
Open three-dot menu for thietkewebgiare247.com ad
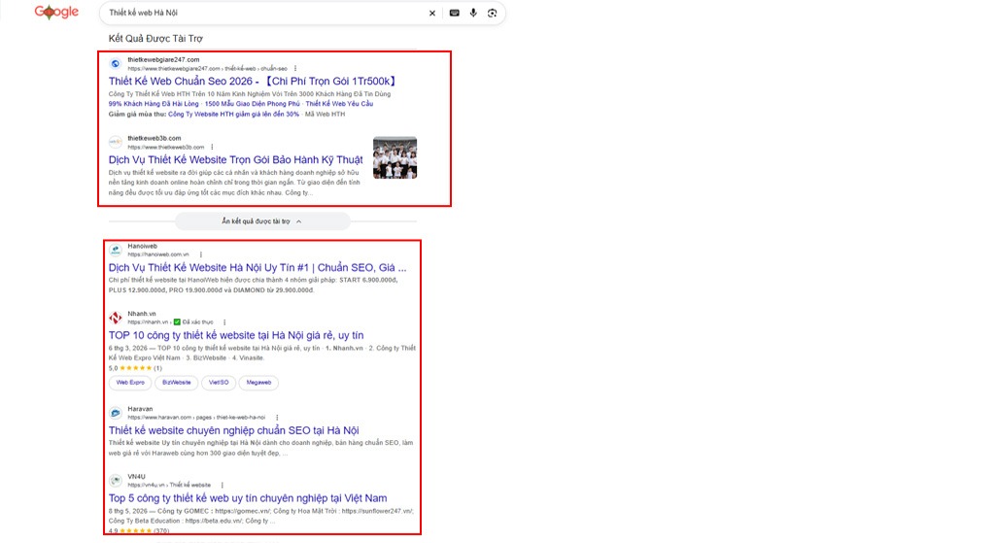[295, 69]
